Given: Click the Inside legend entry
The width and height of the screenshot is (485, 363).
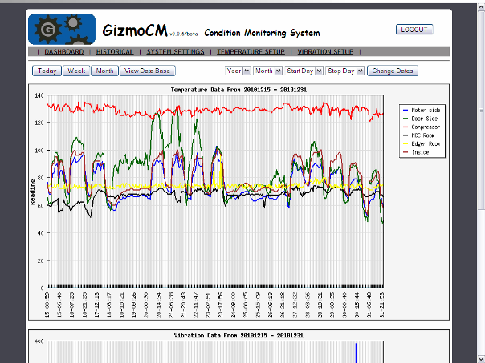Looking at the screenshot, I should click(x=416, y=152).
